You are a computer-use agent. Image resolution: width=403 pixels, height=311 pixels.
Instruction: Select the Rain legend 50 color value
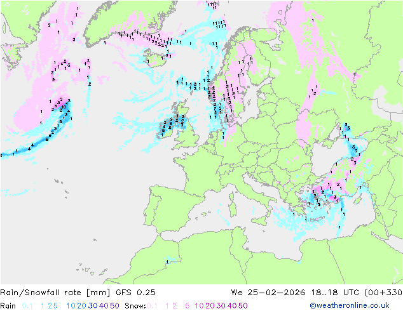(114, 306)
